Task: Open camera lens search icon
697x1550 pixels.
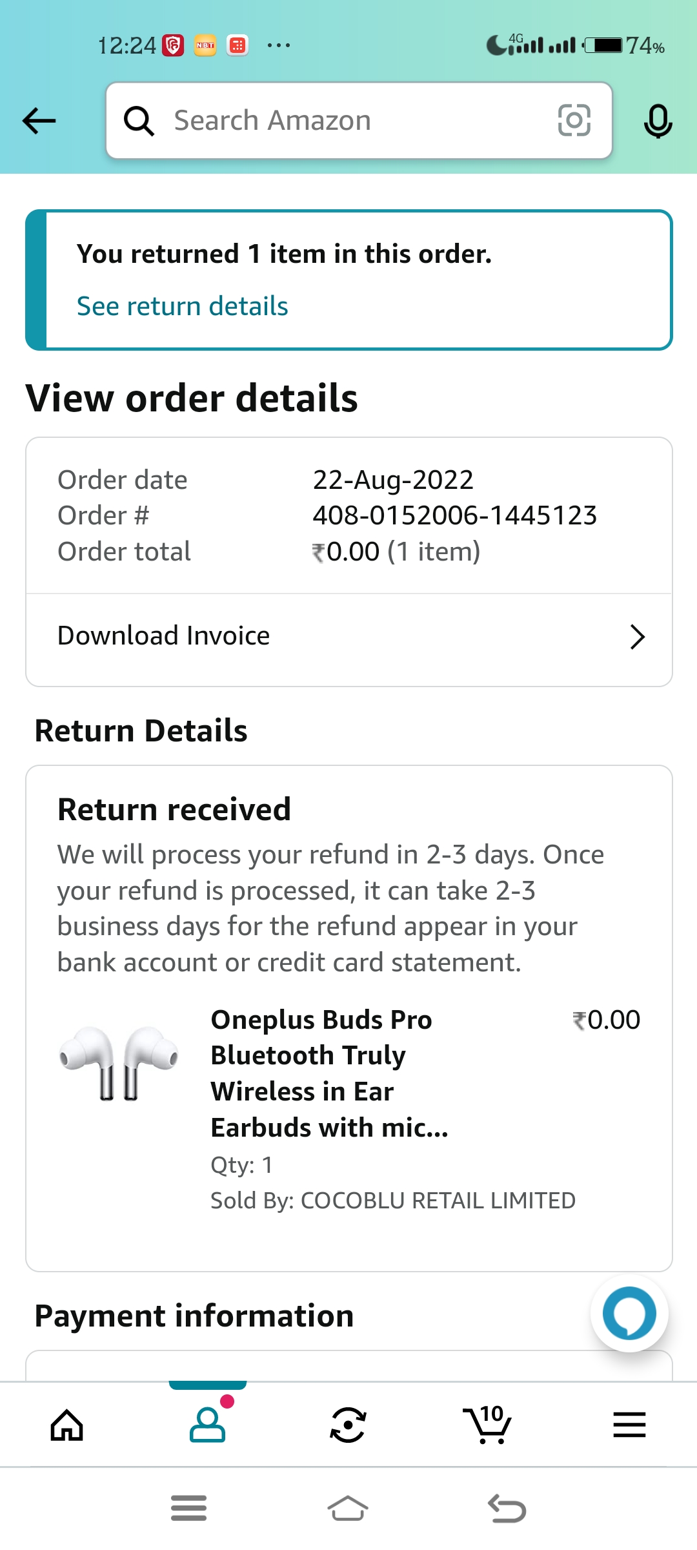Action: 574,121
